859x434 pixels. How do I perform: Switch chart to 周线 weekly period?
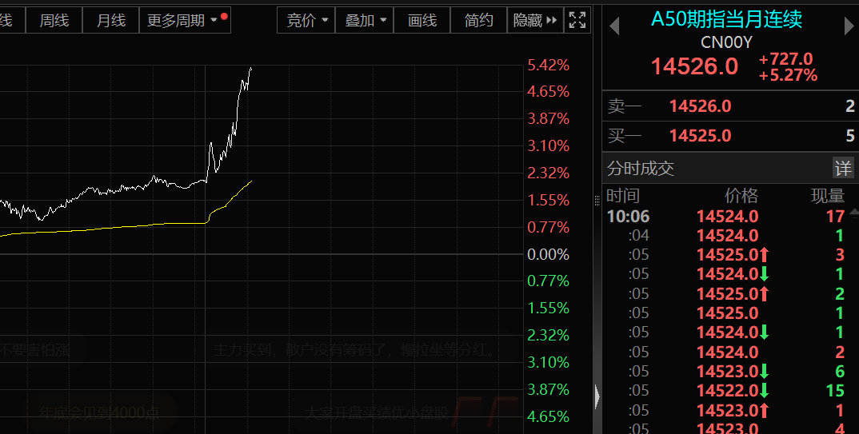coord(54,21)
